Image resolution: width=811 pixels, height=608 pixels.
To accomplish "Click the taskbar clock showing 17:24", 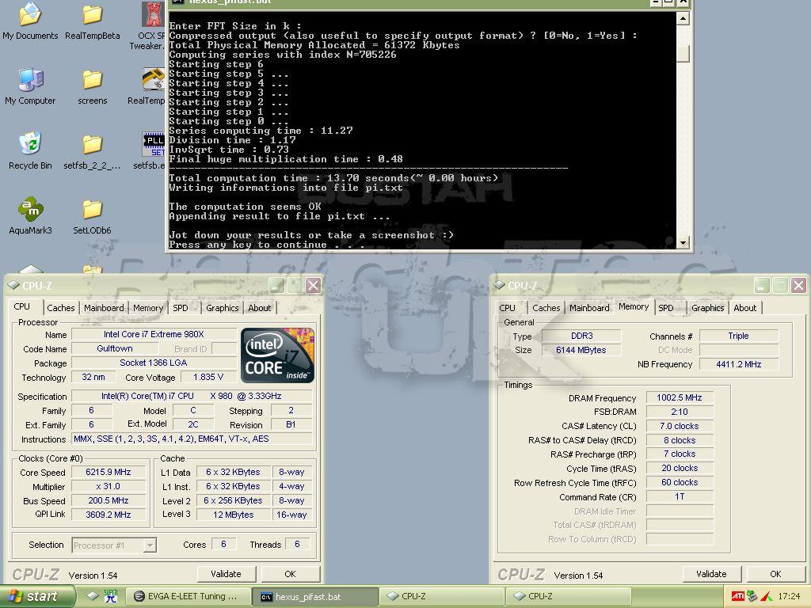I will click(789, 597).
